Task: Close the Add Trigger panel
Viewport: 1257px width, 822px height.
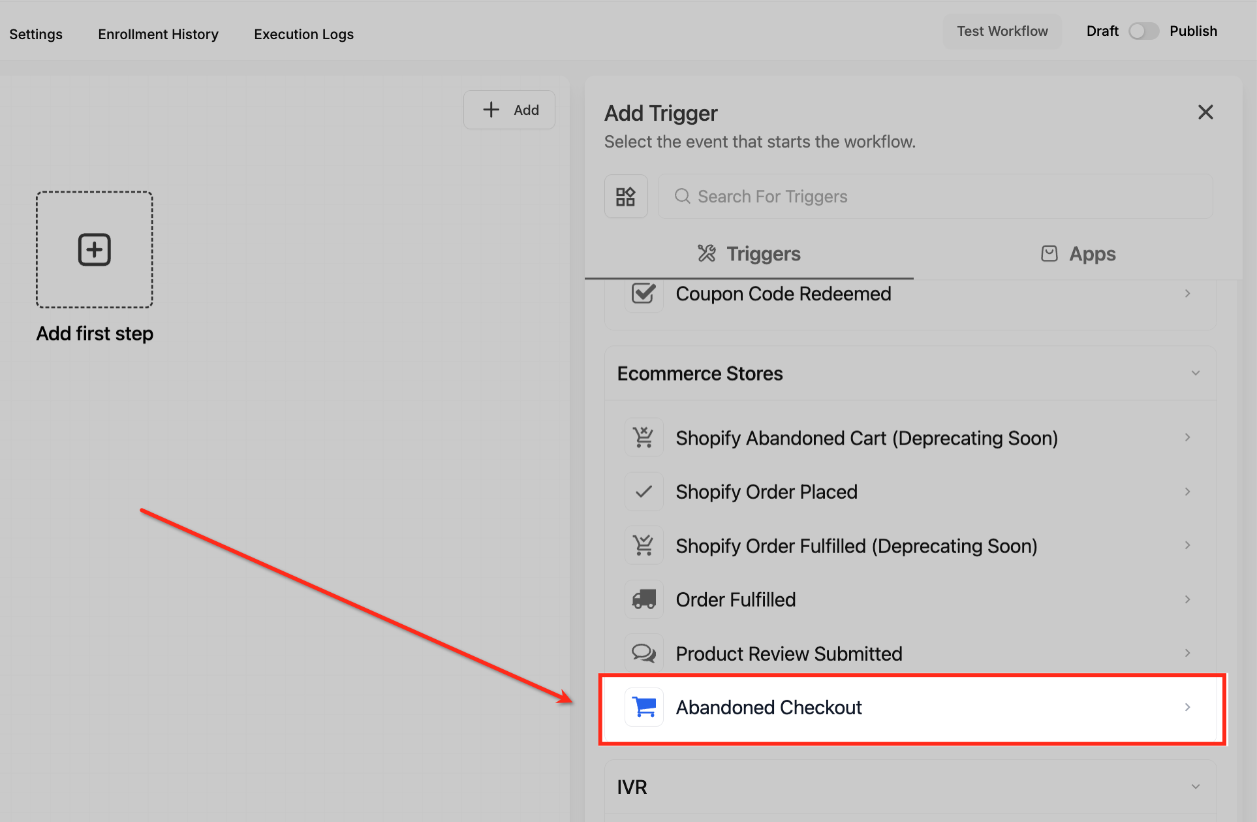Action: (1205, 112)
